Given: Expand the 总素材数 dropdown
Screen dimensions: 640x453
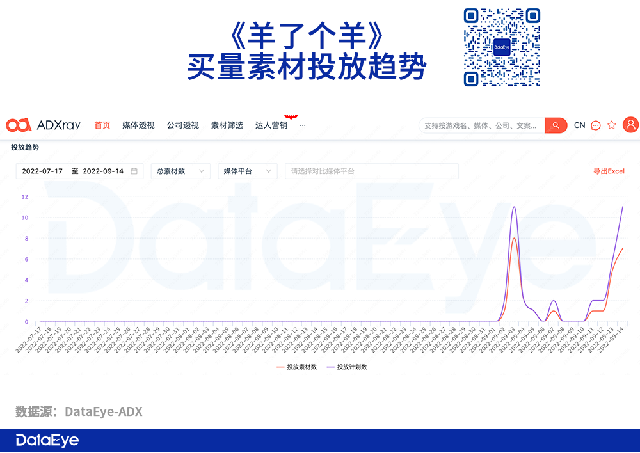Looking at the screenshot, I should [x=180, y=171].
